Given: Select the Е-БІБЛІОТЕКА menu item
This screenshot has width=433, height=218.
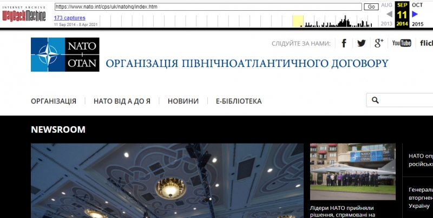Looking at the screenshot, I should (x=238, y=101).
